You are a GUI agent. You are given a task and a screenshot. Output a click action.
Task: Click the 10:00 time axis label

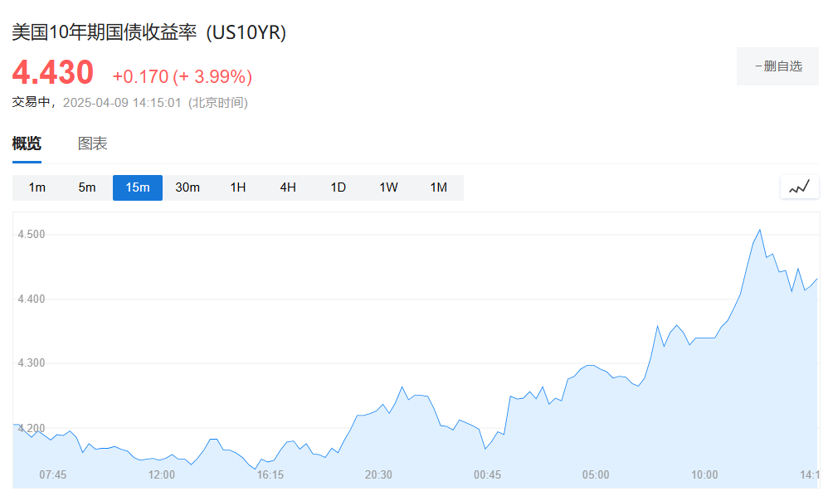point(704,475)
